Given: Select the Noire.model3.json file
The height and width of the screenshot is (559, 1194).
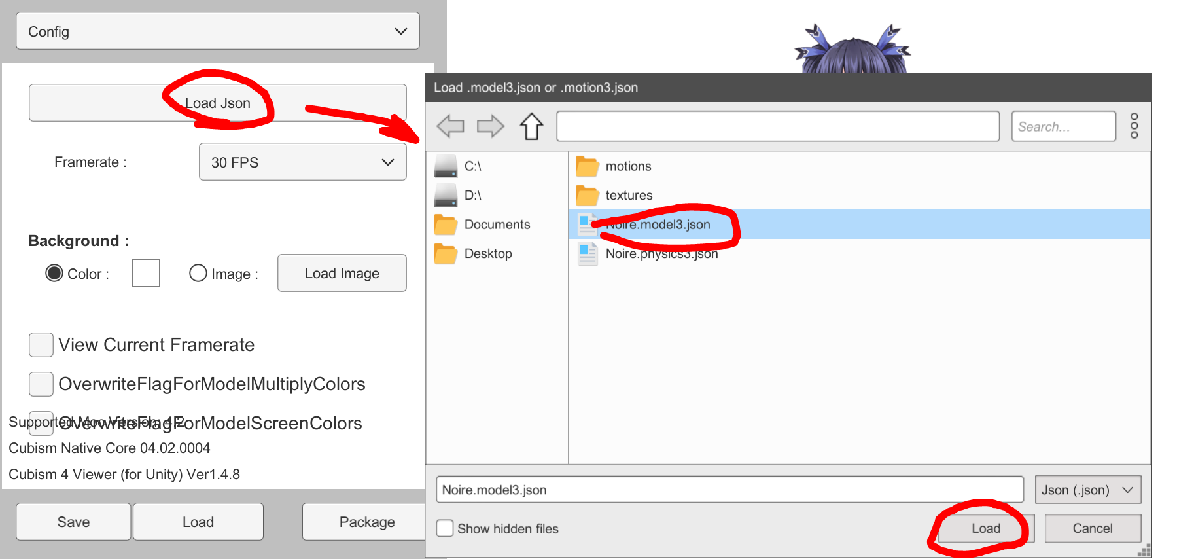Looking at the screenshot, I should click(x=860, y=225).
